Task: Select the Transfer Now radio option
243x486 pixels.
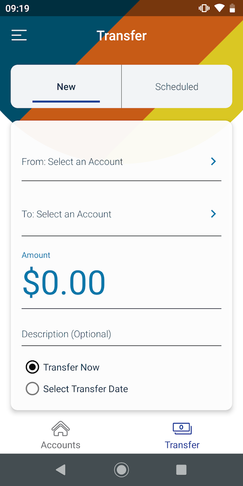Action: point(32,367)
